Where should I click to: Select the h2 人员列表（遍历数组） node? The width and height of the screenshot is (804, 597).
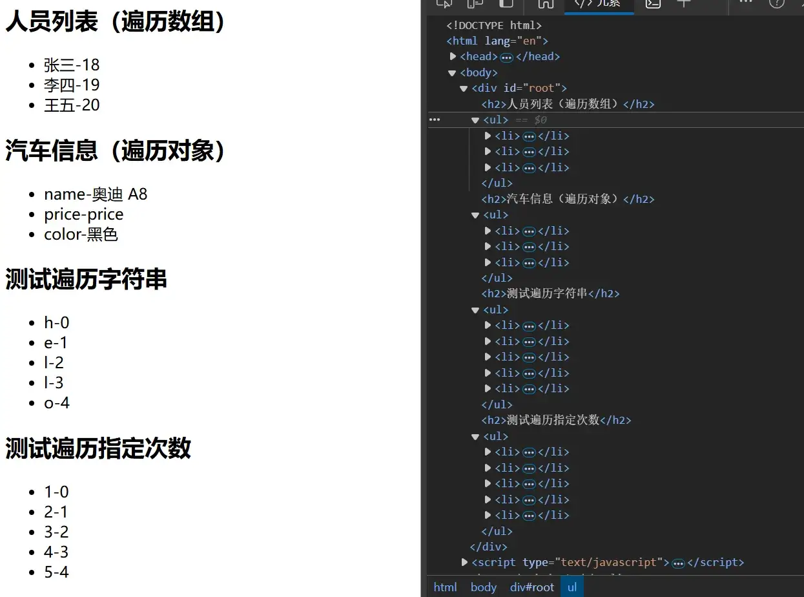pyautogui.click(x=568, y=104)
